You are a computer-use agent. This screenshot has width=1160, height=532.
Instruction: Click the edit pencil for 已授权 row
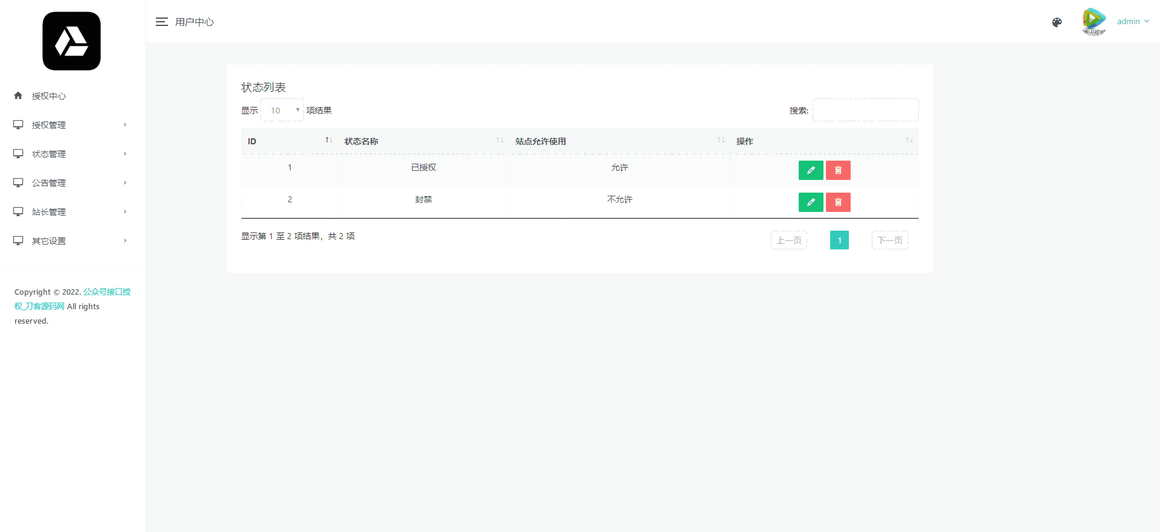810,170
